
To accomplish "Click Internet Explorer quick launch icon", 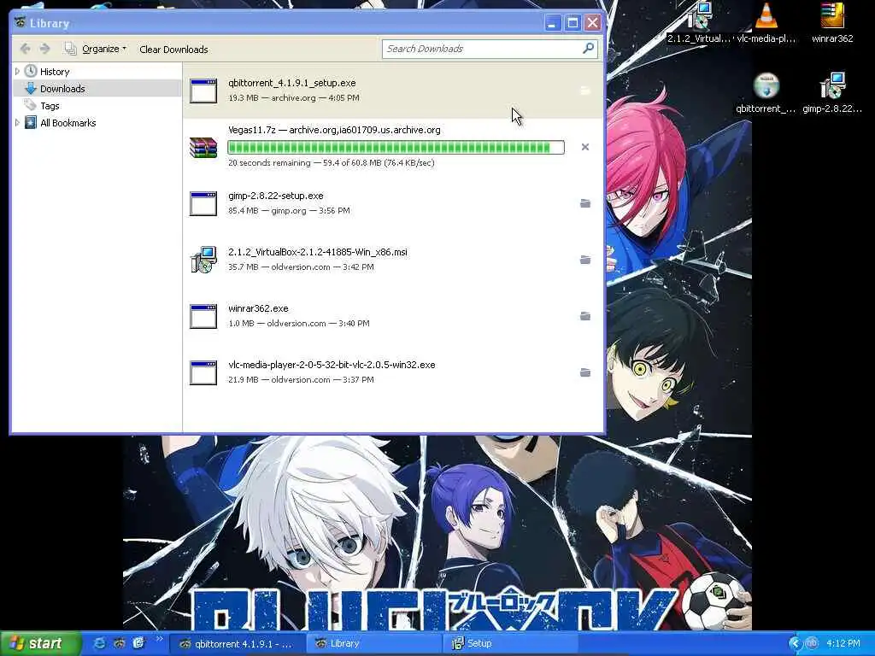I will tap(99, 643).
